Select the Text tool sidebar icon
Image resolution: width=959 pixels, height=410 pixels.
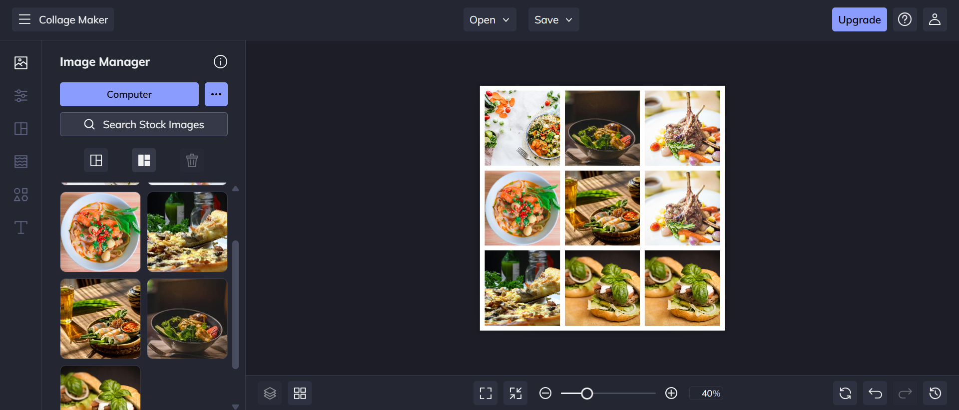[x=21, y=227]
